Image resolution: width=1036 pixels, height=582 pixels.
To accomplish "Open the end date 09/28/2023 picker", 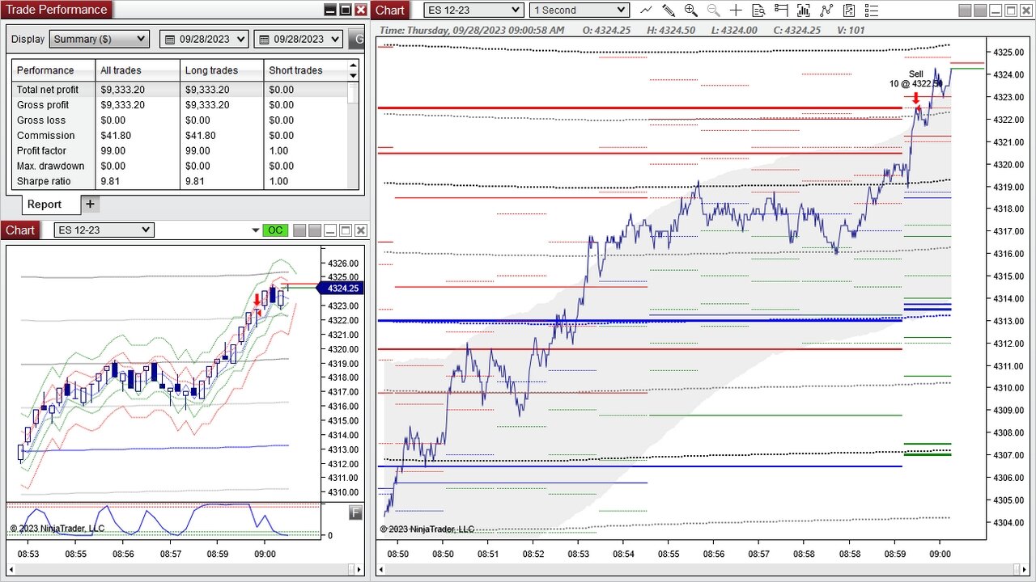I will (x=299, y=39).
